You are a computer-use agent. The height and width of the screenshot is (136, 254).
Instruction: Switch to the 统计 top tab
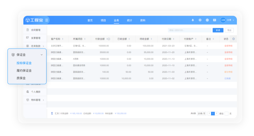[x=129, y=20]
